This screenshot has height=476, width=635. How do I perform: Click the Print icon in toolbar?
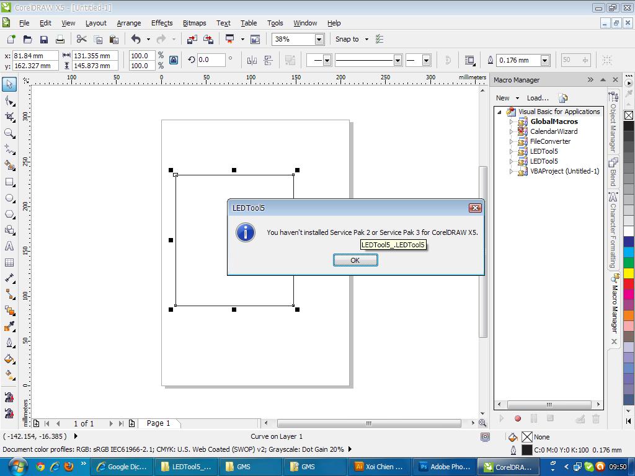(x=60, y=40)
